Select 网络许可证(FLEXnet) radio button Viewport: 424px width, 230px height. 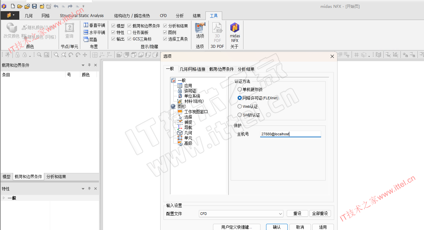click(240, 98)
